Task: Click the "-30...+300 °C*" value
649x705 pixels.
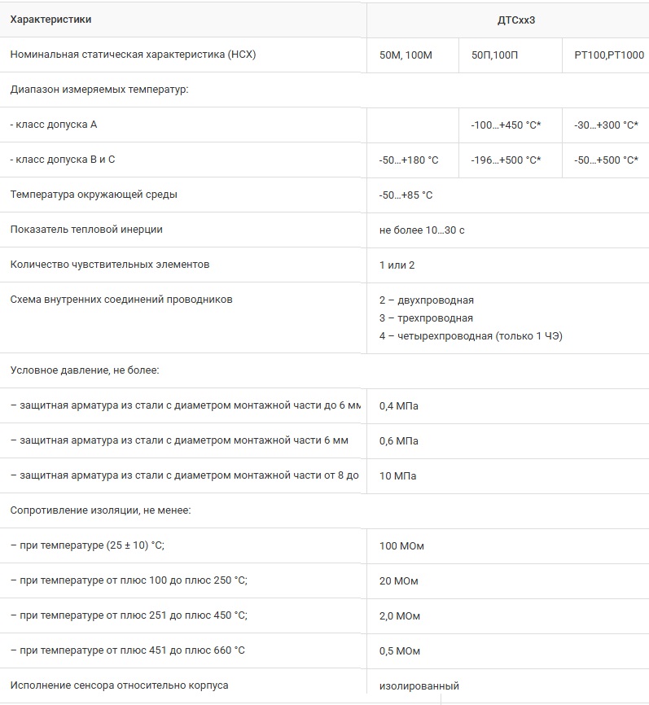Action: click(x=606, y=125)
